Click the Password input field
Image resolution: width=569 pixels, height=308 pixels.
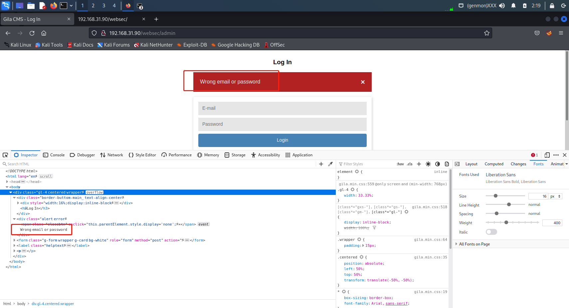[x=283, y=124]
